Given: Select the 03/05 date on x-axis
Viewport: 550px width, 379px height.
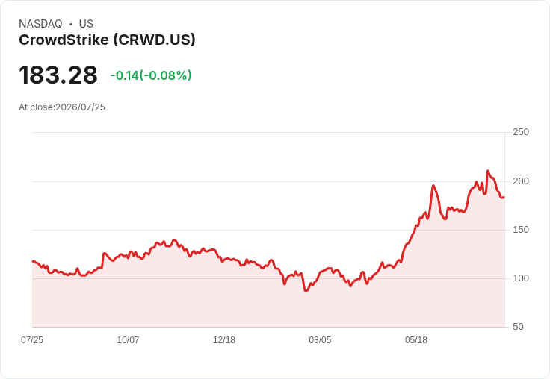Looking at the screenshot, I should 320,340.
